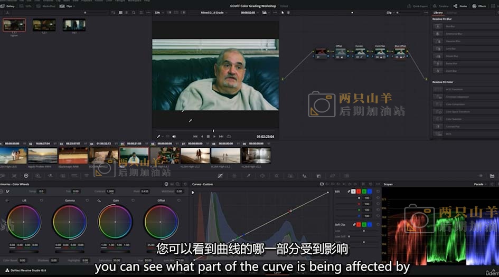Viewport: 499px width, 277px height.
Task: Click the Timeline button in top bar
Action: click(x=441, y=6)
